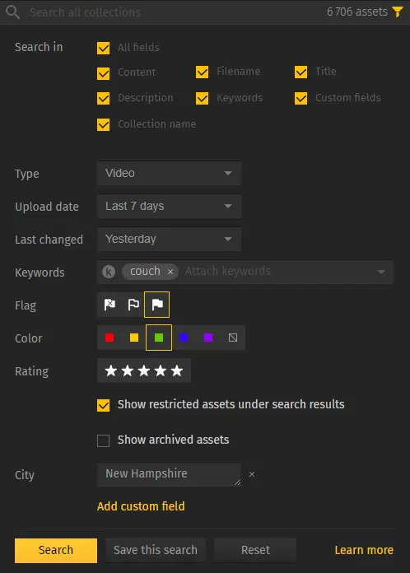410x573 pixels.
Task: Click the yellow Search button
Action: pos(56,550)
